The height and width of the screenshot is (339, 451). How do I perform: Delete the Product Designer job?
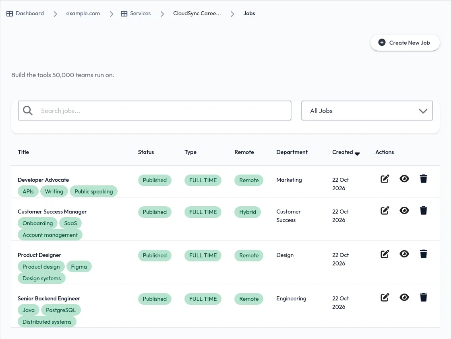pos(423,254)
